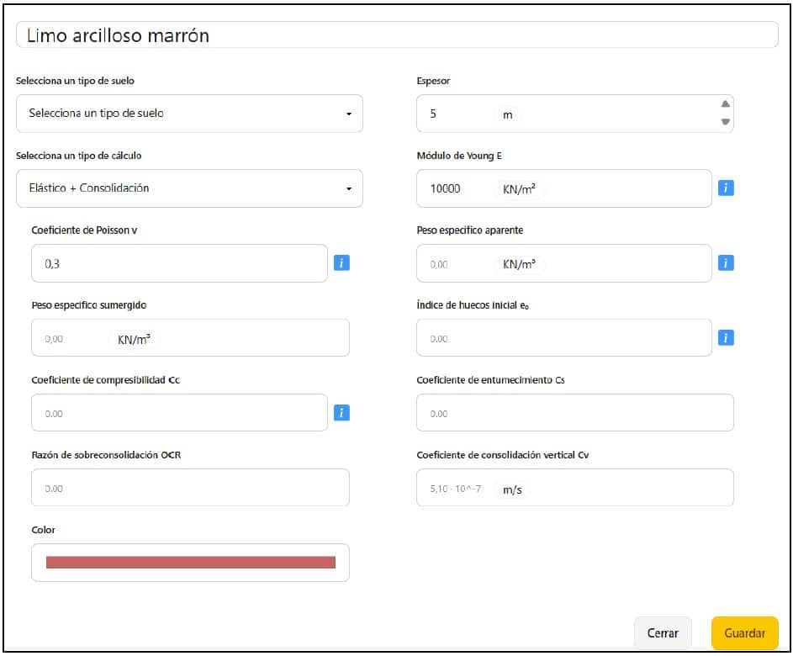Screen dimensions: 793x656
Task: Focus the Índice de huecos inicial field
Action: (564, 337)
